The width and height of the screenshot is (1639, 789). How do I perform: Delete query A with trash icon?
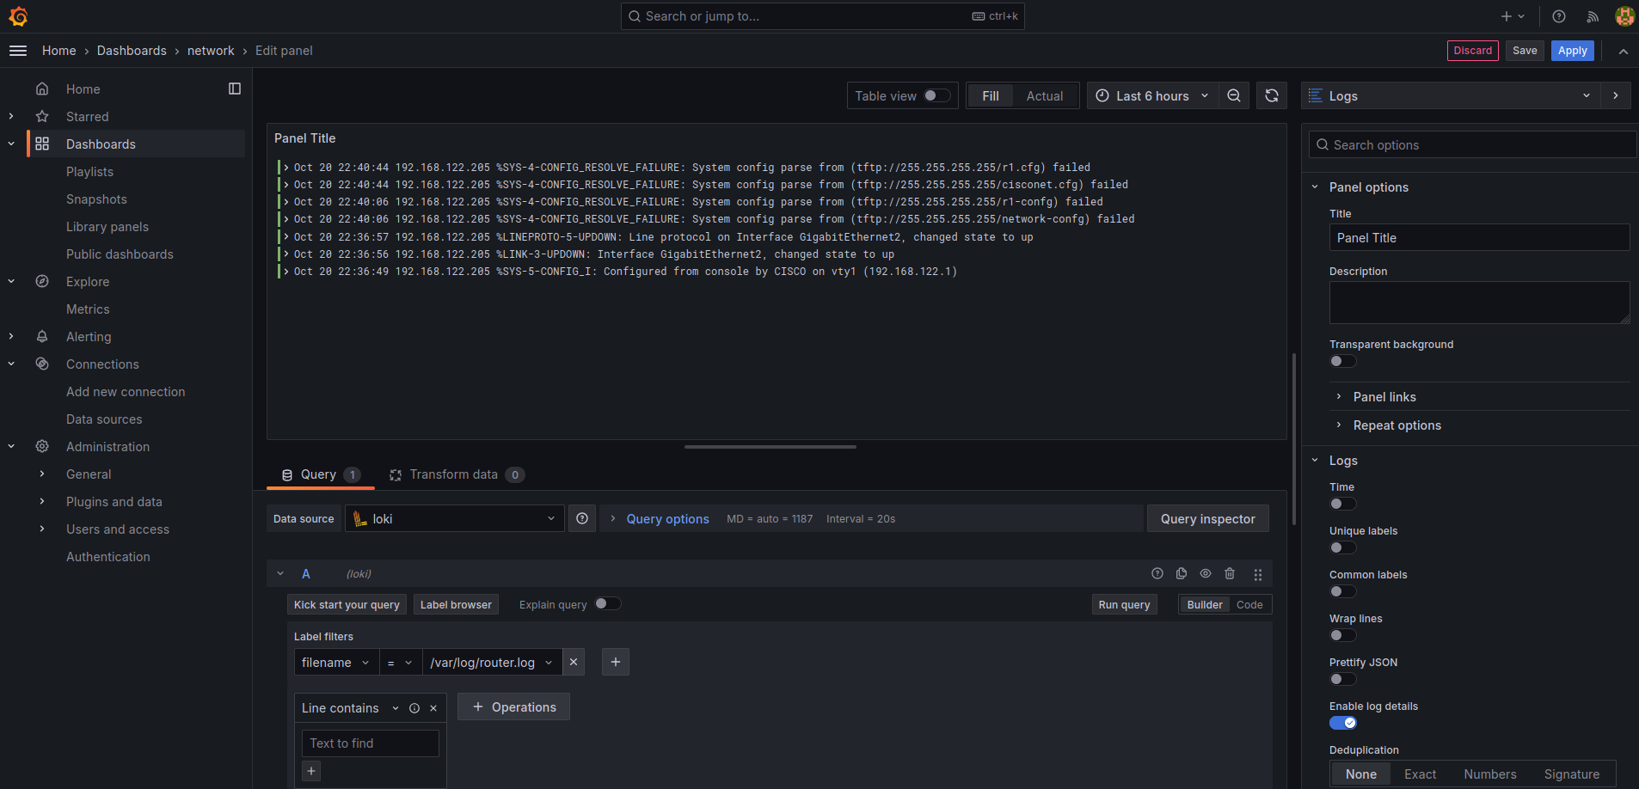coord(1230,573)
